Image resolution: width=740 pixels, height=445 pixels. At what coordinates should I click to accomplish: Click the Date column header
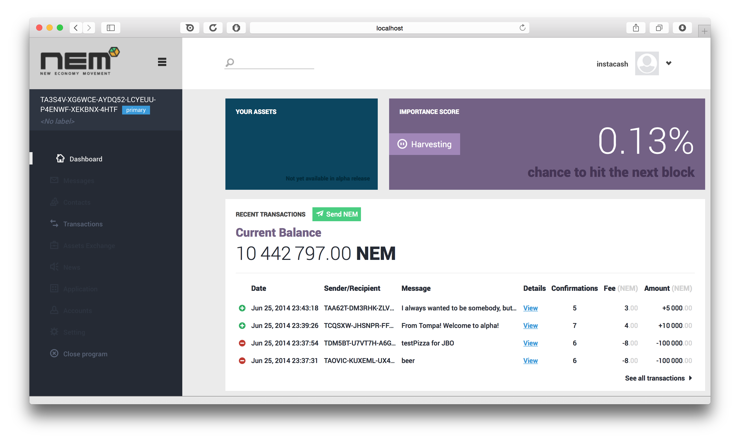pyautogui.click(x=258, y=288)
